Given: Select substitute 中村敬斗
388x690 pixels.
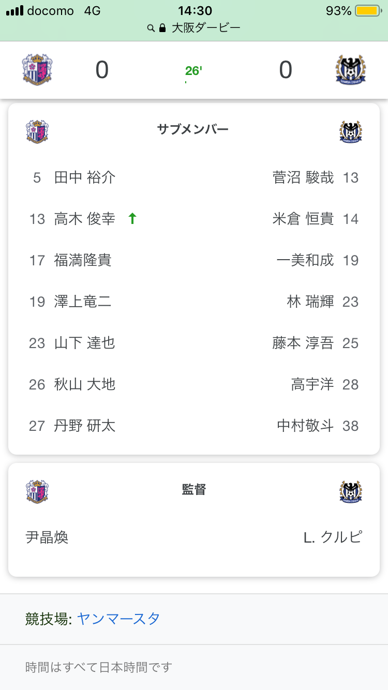Looking at the screenshot, I should (306, 426).
